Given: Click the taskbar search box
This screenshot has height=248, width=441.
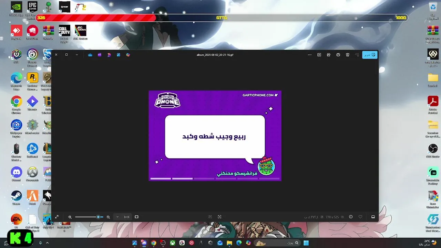Looking at the screenshot, I should tap(278, 243).
